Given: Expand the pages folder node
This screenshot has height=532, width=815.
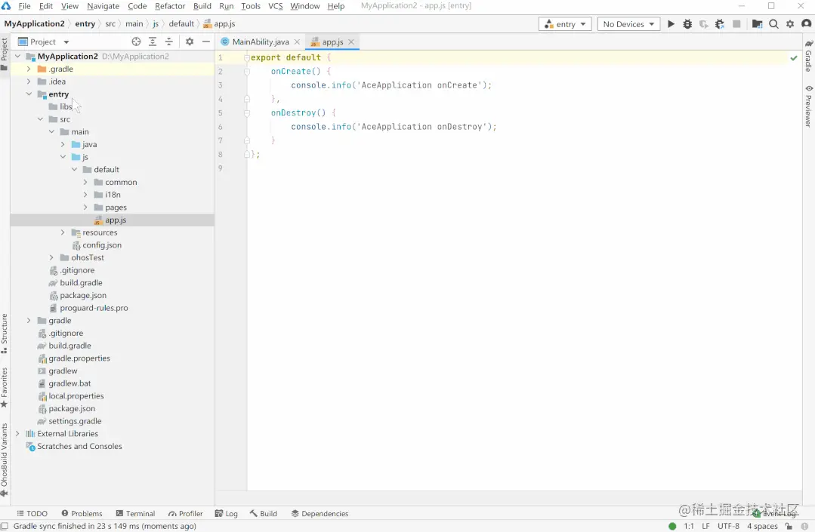Looking at the screenshot, I should tap(86, 207).
